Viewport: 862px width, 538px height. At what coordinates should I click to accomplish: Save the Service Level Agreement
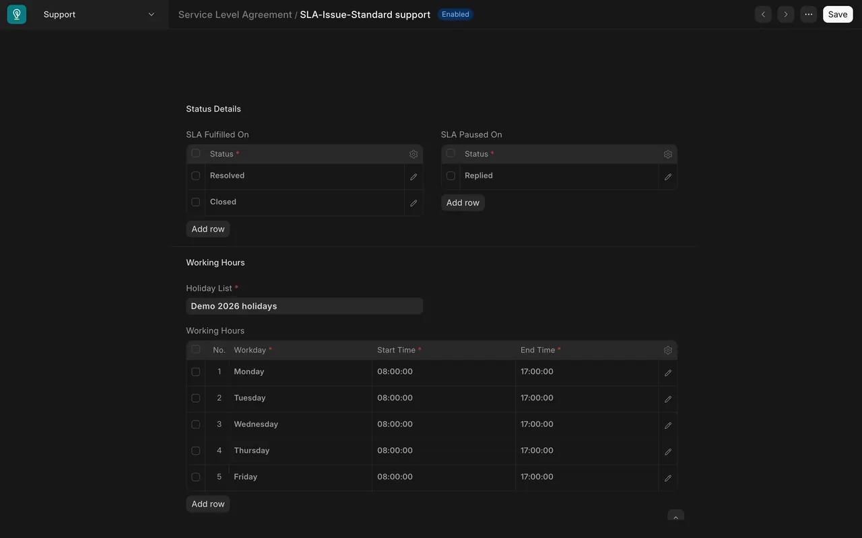click(838, 14)
